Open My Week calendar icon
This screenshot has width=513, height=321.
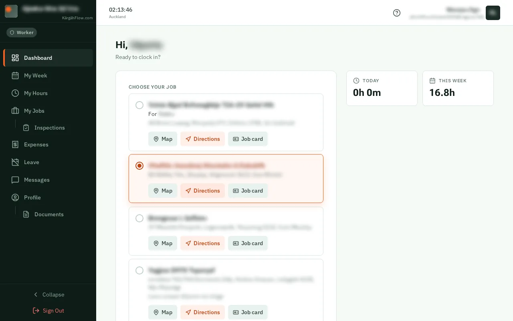[x=15, y=75]
